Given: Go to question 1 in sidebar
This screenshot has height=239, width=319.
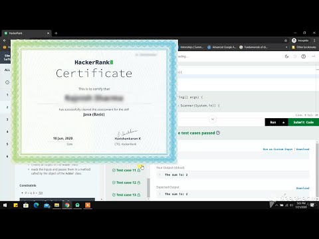Looking at the screenshot, I should (7, 95).
